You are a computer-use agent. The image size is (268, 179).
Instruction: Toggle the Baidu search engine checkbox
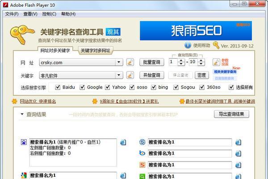(x=58, y=87)
